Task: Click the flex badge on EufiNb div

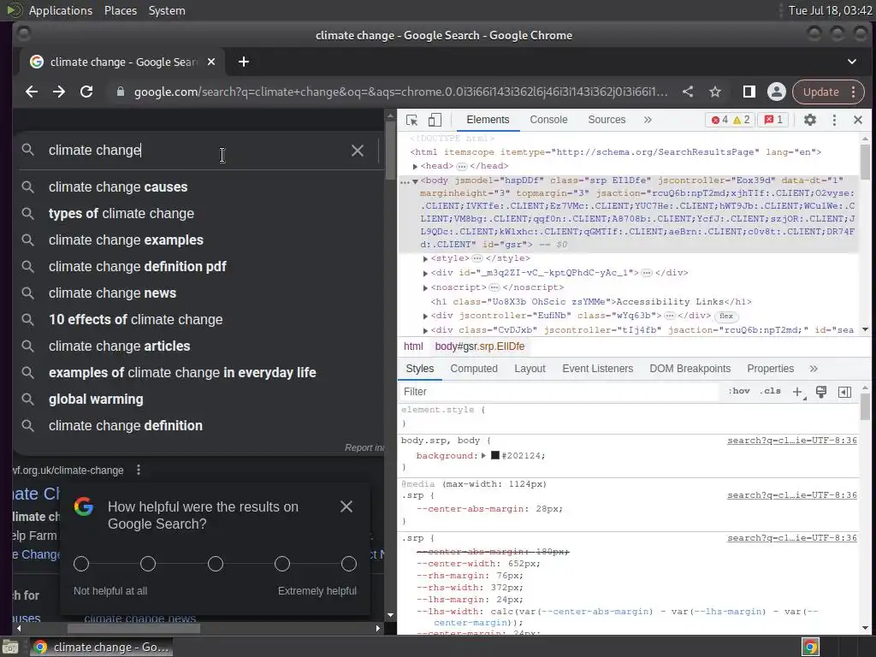Action: [x=726, y=317]
